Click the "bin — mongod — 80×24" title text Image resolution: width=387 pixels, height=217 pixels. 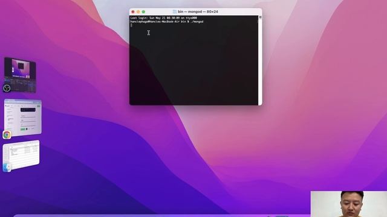click(198, 11)
